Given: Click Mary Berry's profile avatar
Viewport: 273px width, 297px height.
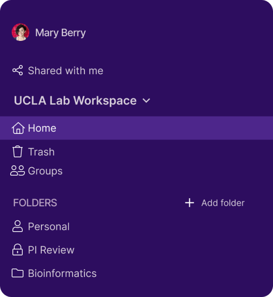Looking at the screenshot, I should (20, 32).
